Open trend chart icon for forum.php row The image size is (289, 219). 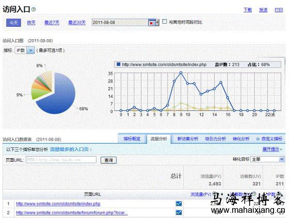tap(179, 212)
